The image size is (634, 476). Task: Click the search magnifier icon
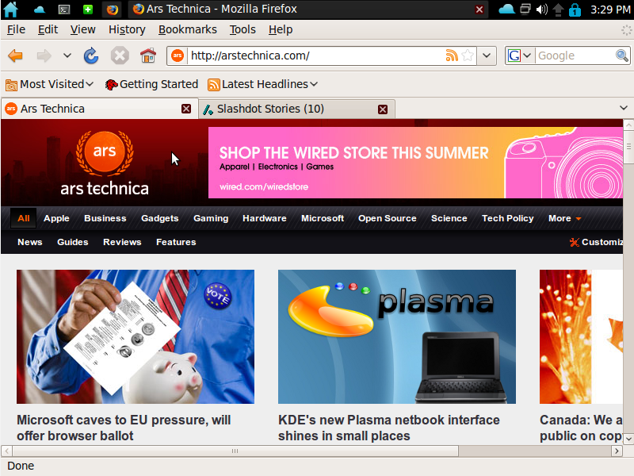(621, 56)
